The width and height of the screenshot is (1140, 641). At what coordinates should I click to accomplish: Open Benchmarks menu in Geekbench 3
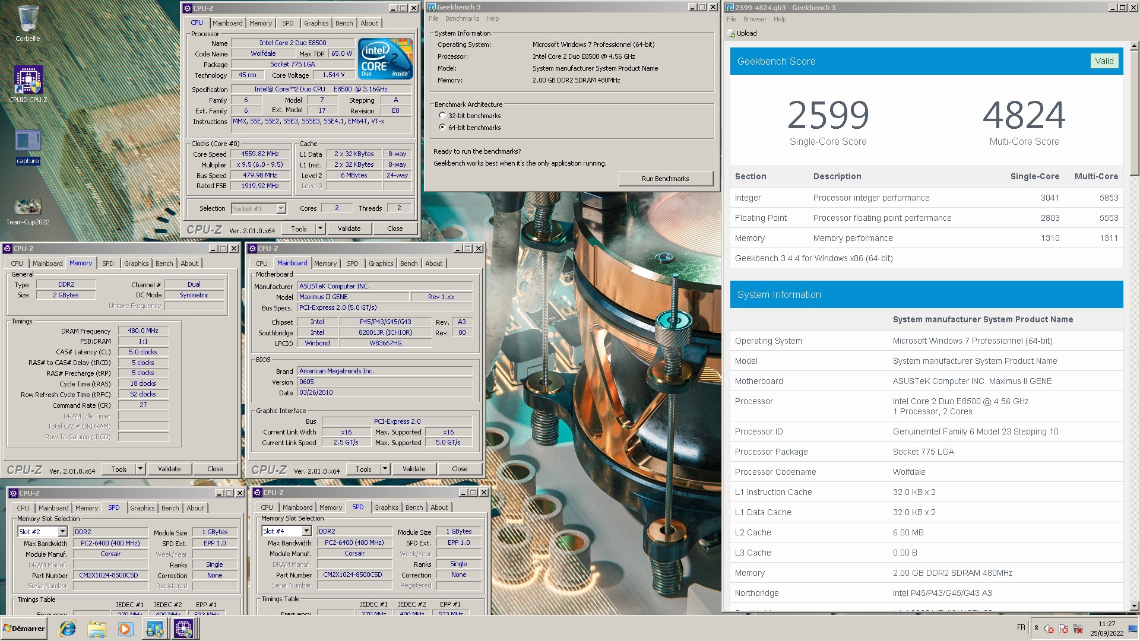[462, 18]
